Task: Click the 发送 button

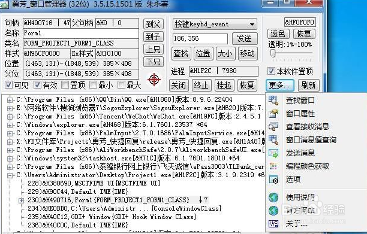Action: point(245,38)
